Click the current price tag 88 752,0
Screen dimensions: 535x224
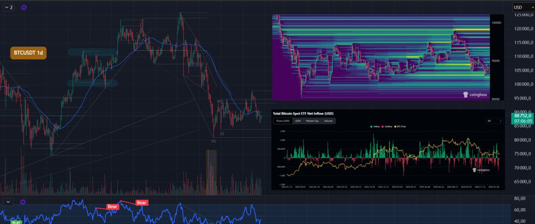click(x=522, y=116)
